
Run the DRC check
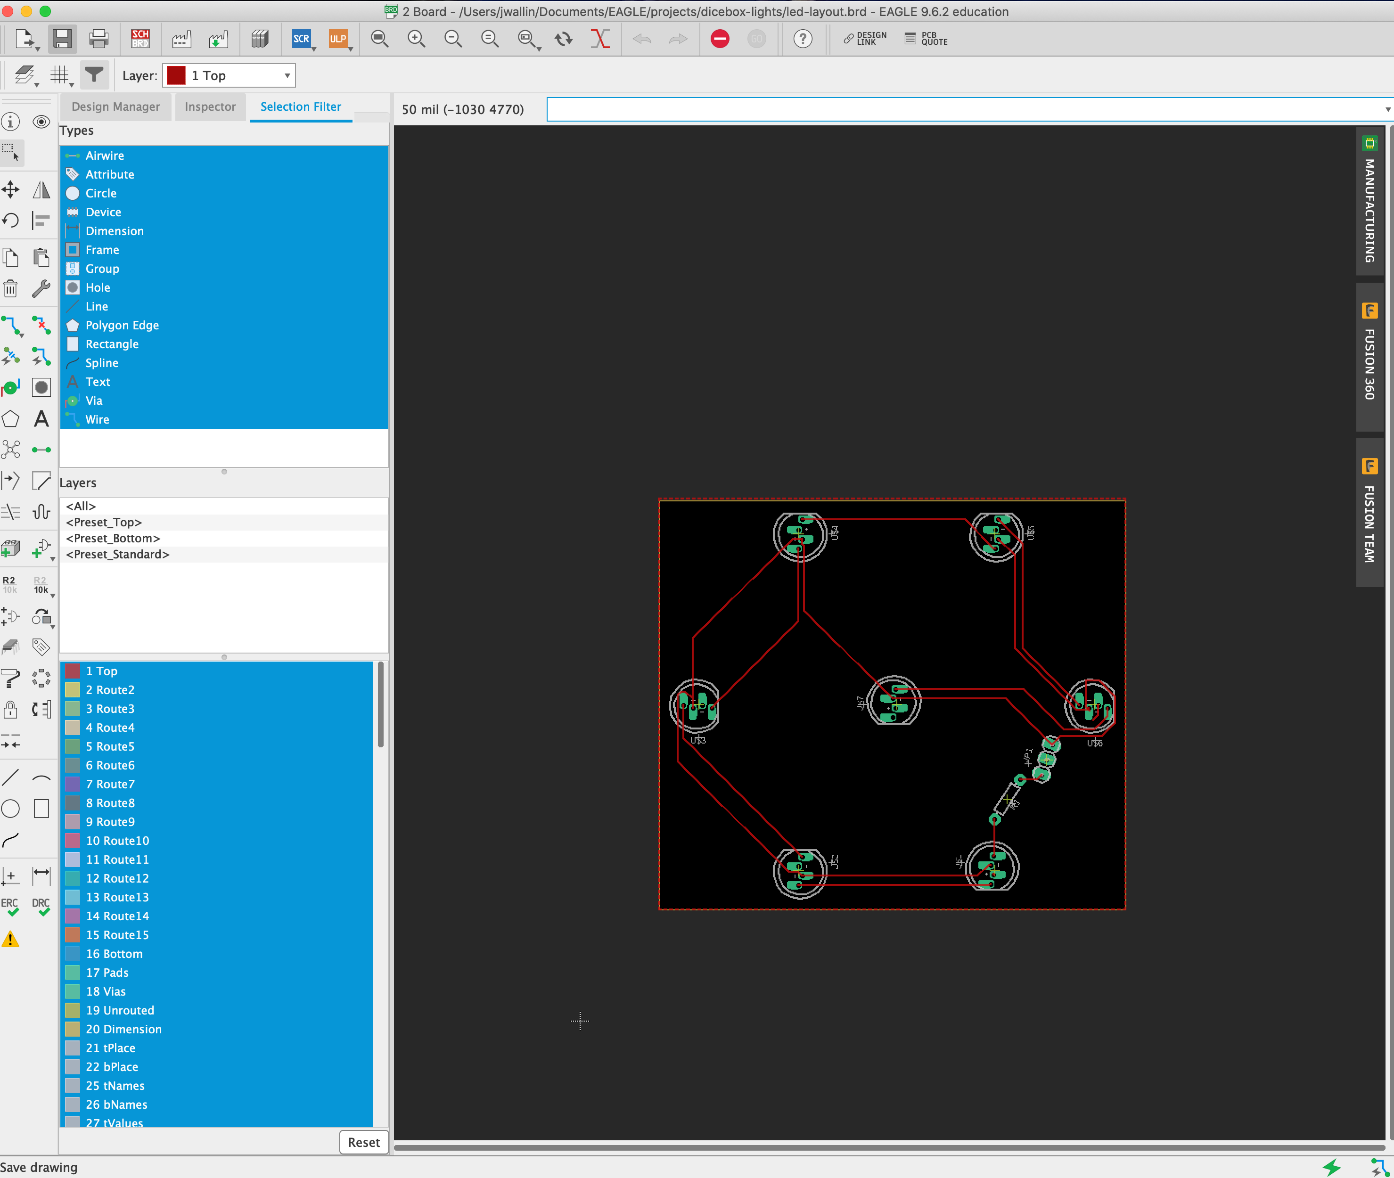(x=41, y=906)
